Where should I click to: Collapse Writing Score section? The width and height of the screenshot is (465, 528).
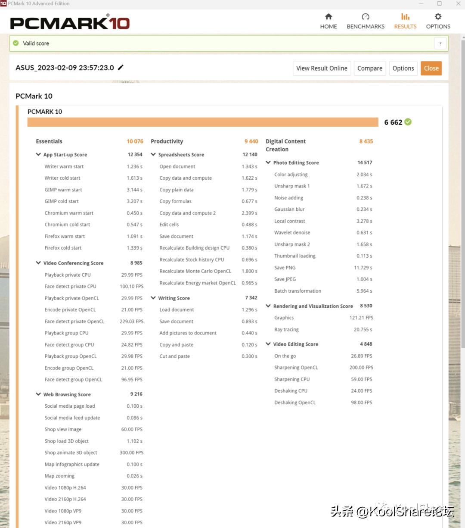pyautogui.click(x=153, y=298)
